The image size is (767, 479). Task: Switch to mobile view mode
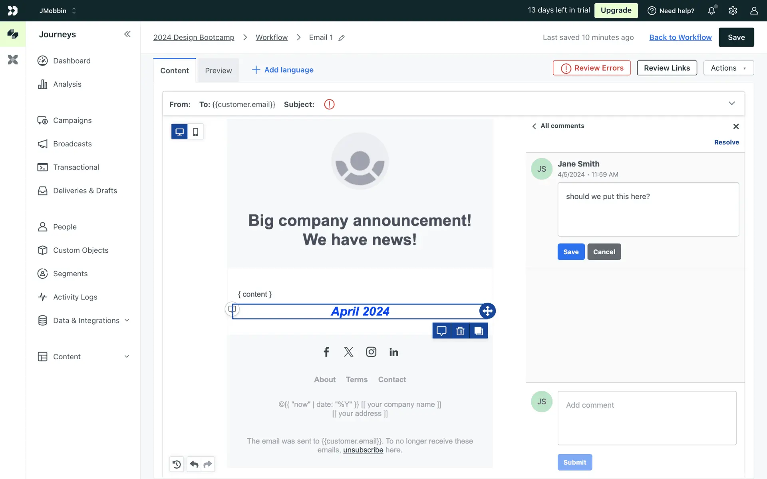click(x=195, y=132)
